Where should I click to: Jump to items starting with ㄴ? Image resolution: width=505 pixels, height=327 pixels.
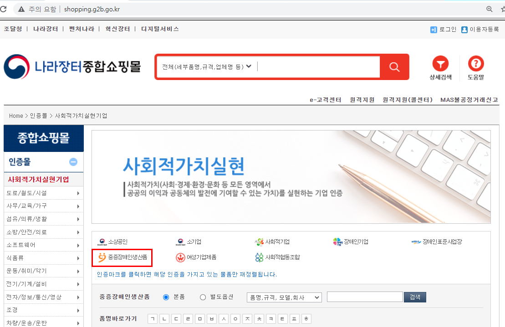click(x=164, y=319)
